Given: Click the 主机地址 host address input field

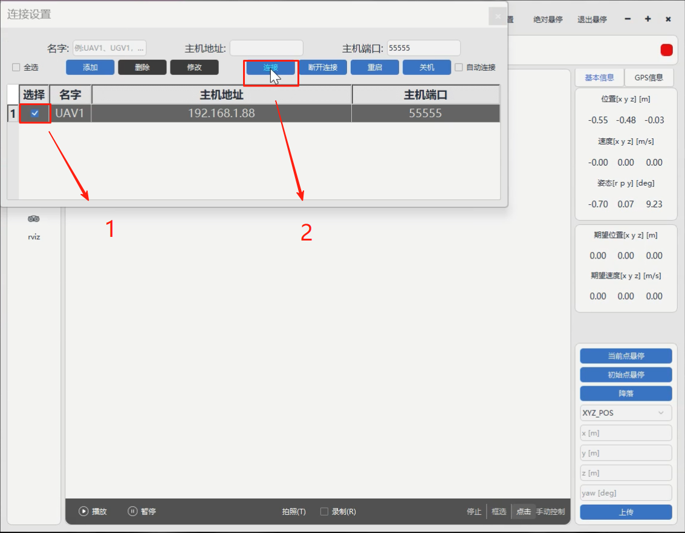Looking at the screenshot, I should [266, 48].
